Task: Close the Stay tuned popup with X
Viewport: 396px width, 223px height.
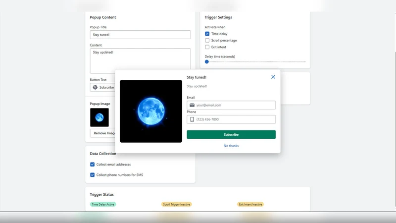Action: pos(273,77)
